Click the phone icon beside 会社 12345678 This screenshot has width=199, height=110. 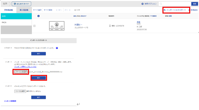[x=110, y=26]
